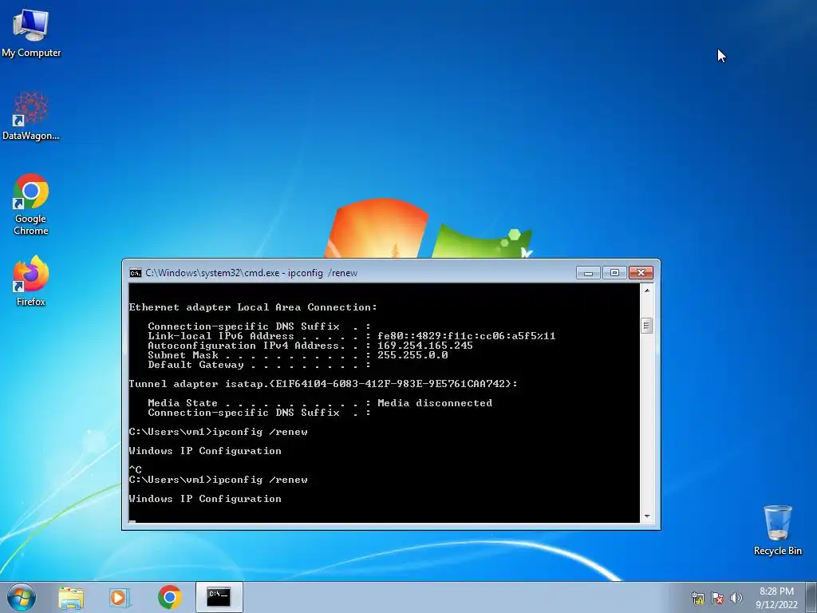Open the clock showing 8:28 PM

coord(776,598)
